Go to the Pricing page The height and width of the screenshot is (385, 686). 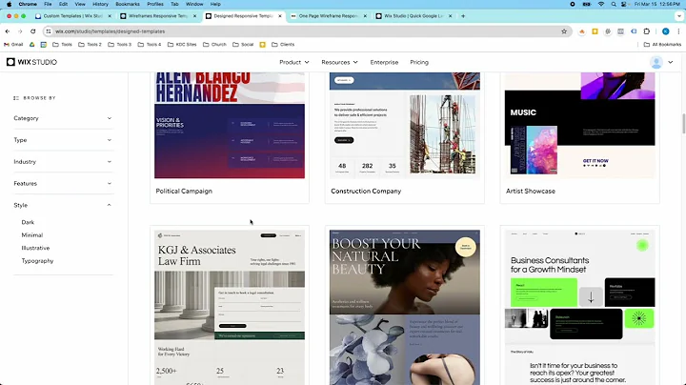click(419, 62)
